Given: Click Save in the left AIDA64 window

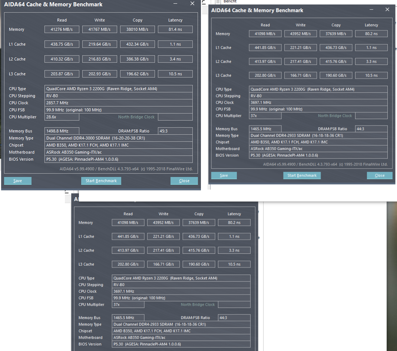Looking at the screenshot, I should pos(18,181).
